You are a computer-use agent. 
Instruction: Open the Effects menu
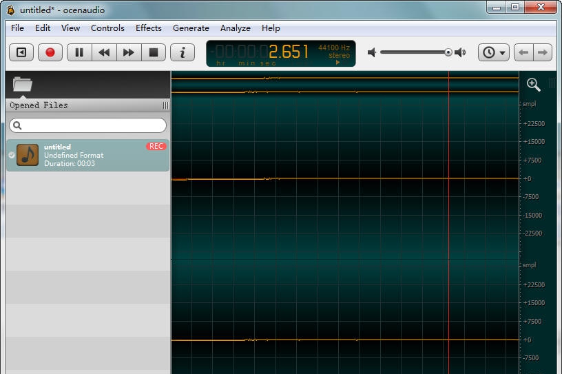pyautogui.click(x=148, y=28)
